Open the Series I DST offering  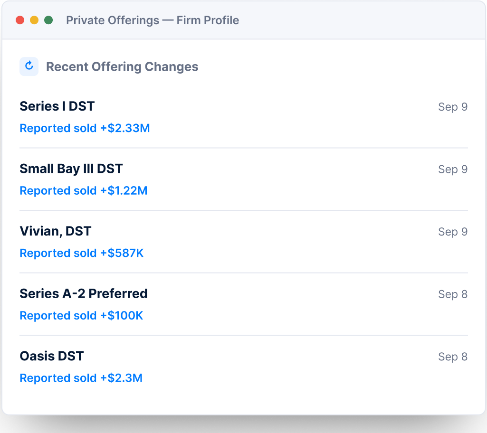(57, 106)
